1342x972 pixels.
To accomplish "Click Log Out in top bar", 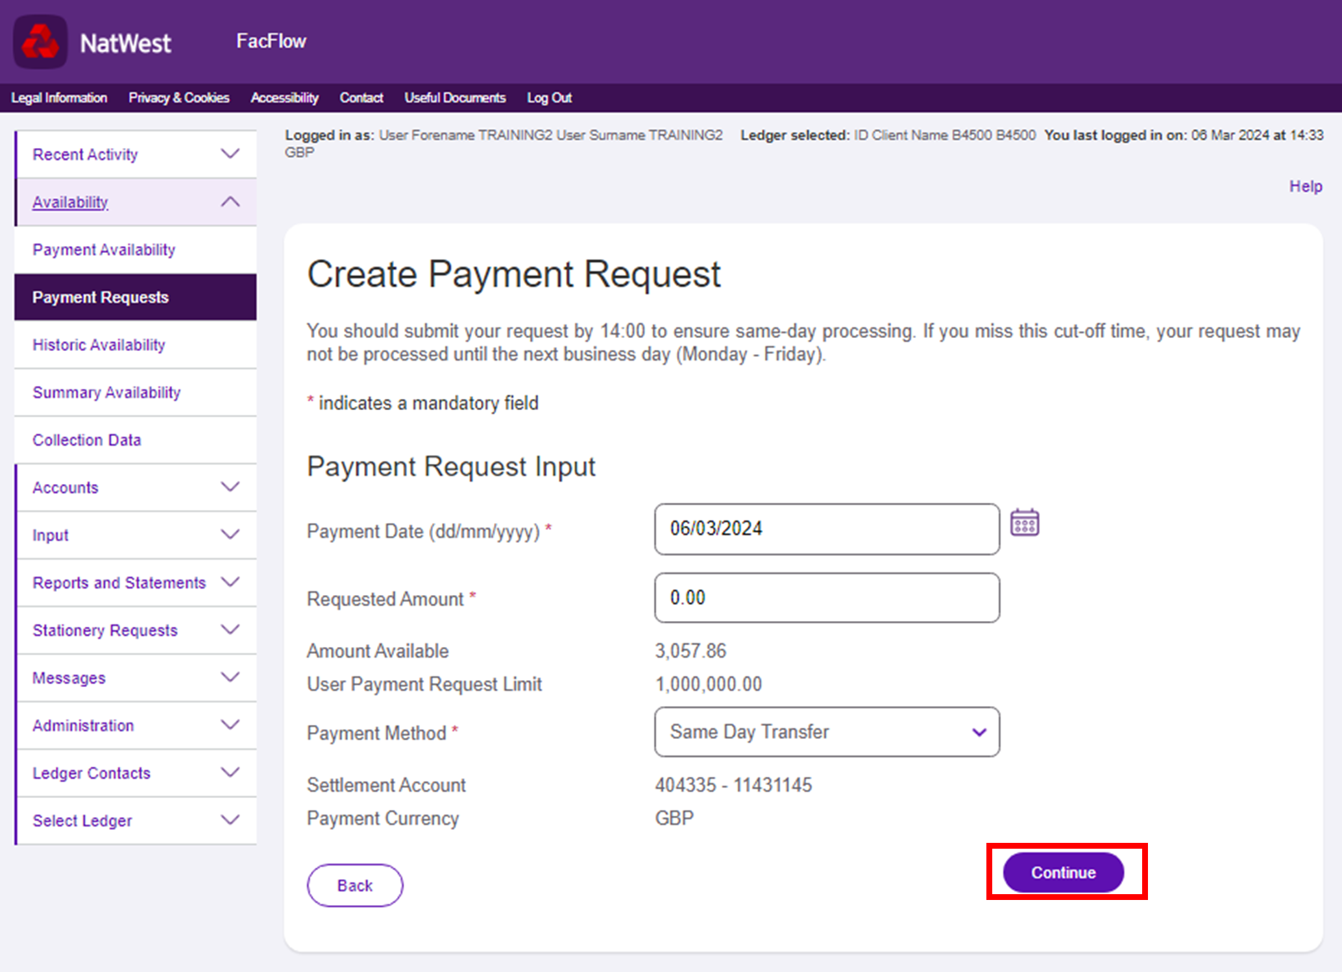I will point(549,98).
